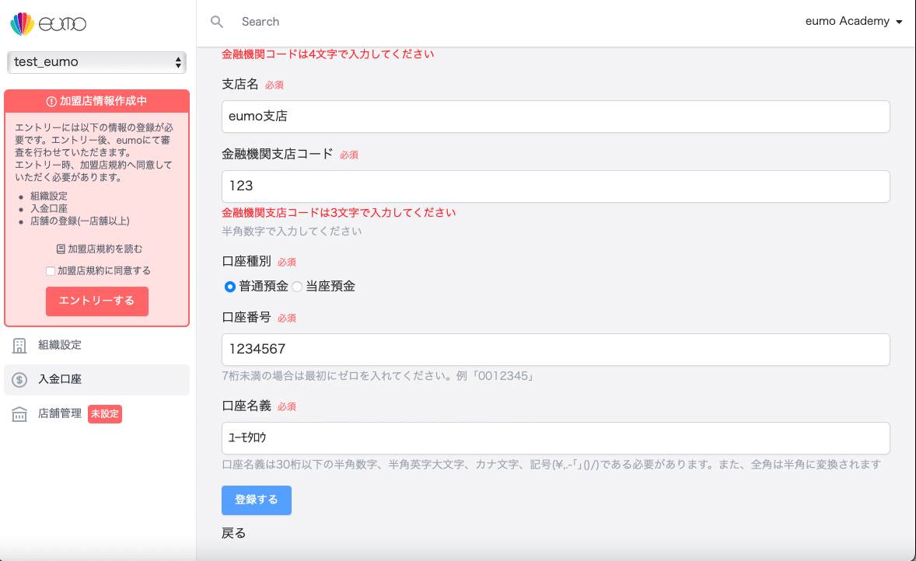
Task: Click the 7桁未満の場合 hint text
Action: click(x=378, y=377)
